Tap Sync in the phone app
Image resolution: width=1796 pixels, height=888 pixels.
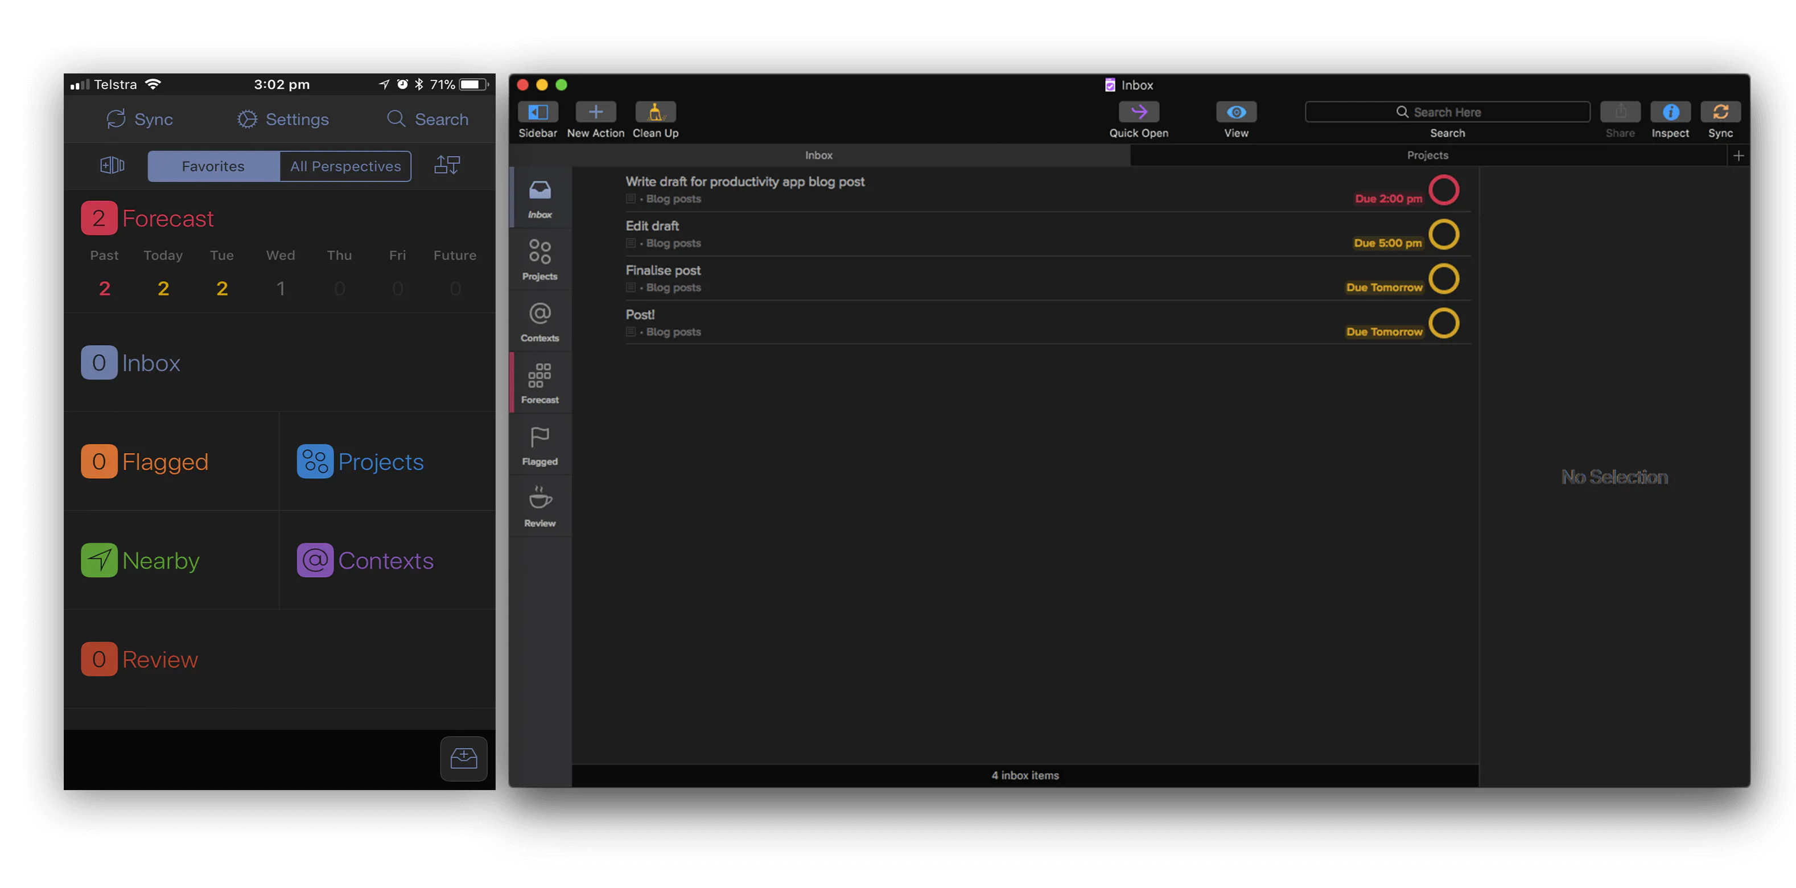pos(139,120)
